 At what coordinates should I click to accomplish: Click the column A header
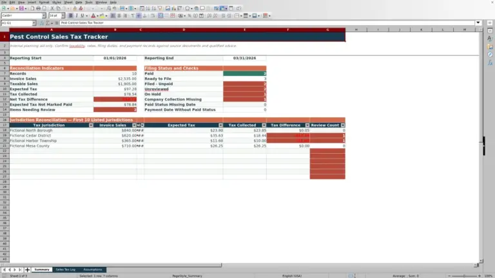[52, 30]
